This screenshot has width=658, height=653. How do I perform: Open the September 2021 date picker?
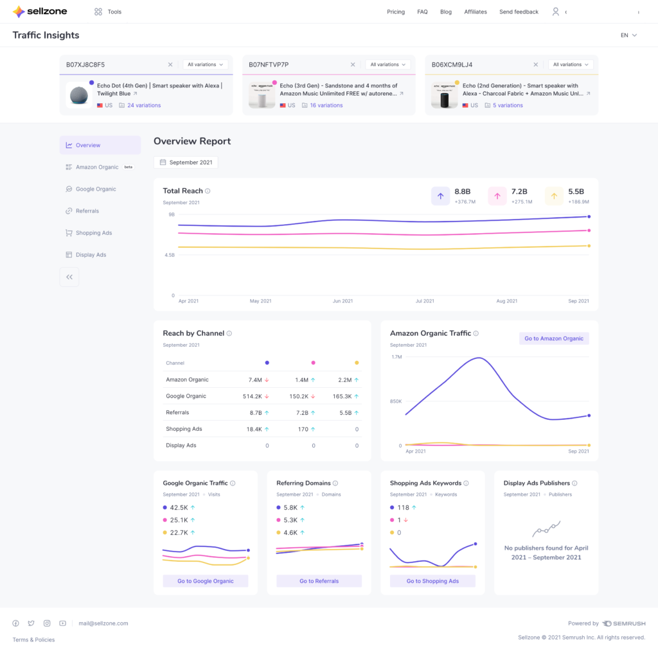[186, 162]
